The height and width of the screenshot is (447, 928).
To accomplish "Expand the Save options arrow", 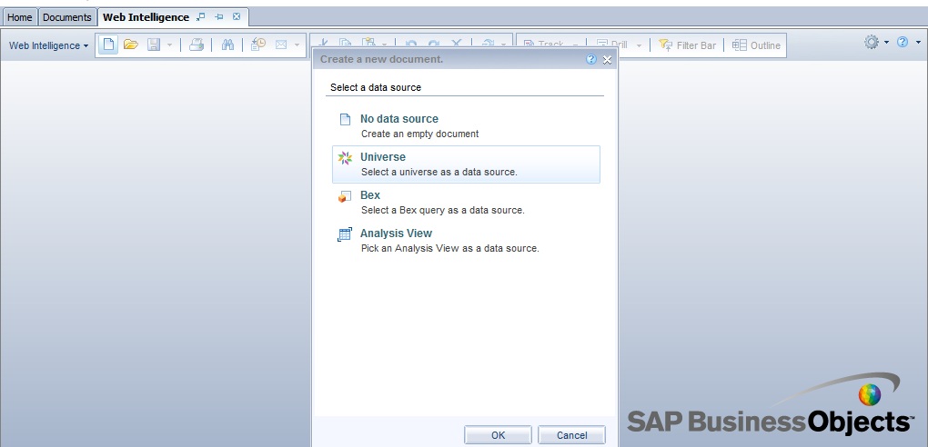I will [169, 45].
